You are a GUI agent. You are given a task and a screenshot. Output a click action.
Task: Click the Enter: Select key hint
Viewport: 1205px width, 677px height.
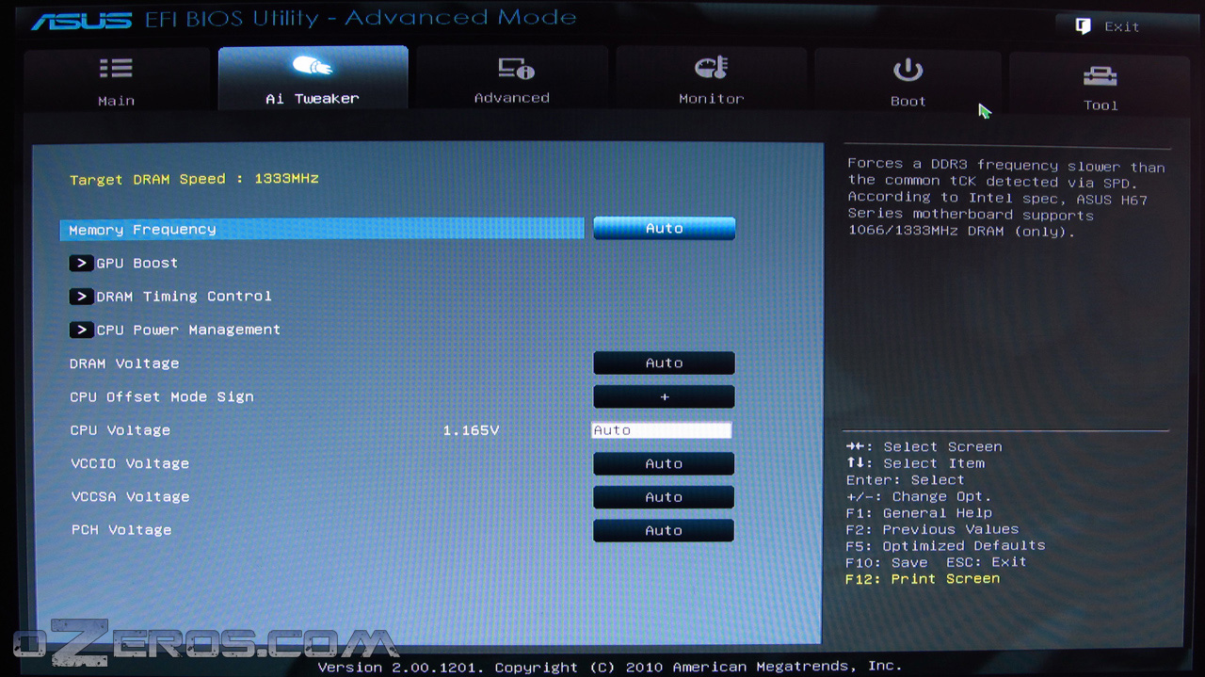coord(905,480)
